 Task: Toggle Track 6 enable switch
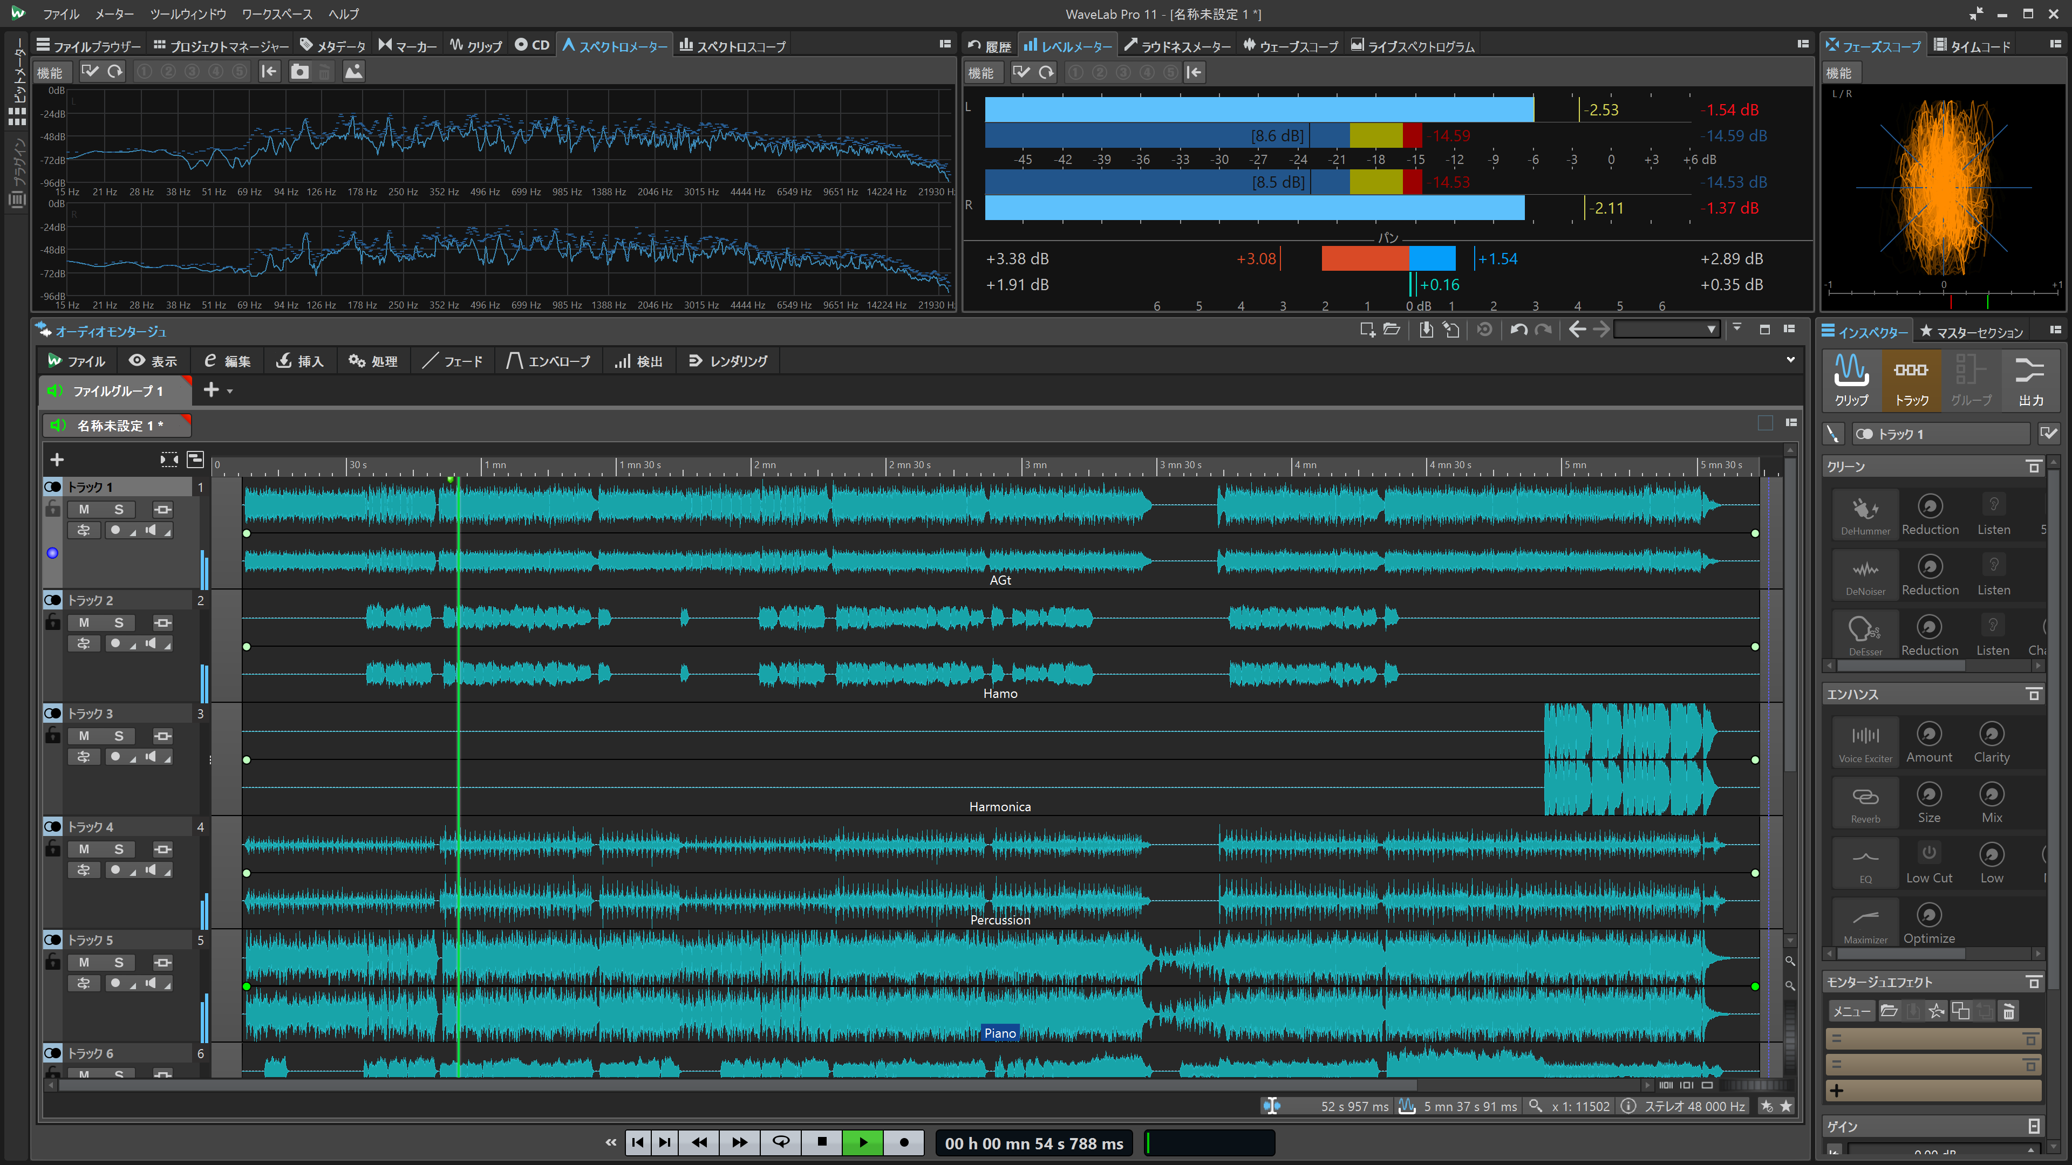[53, 1053]
